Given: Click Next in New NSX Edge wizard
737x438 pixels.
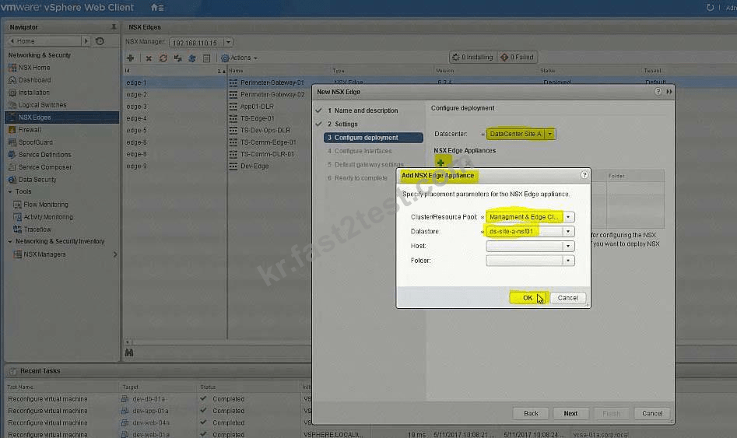Looking at the screenshot, I should click(x=570, y=414).
